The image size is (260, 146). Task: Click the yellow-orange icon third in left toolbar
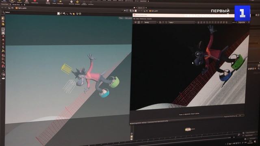tap(3, 24)
